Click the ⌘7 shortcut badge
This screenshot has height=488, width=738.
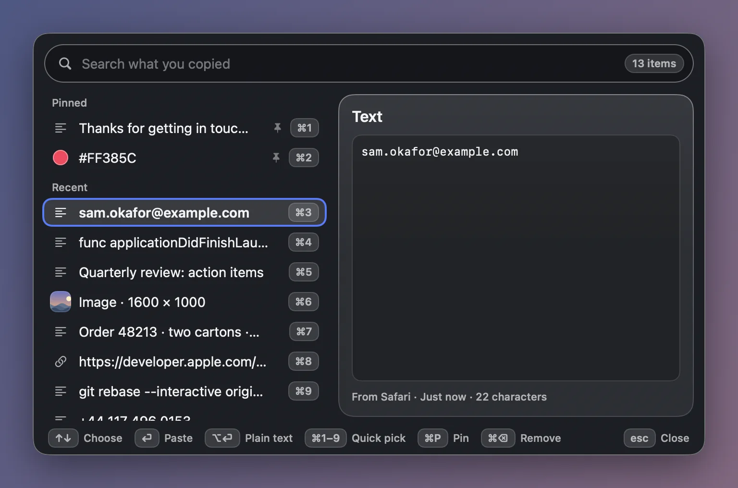(304, 331)
